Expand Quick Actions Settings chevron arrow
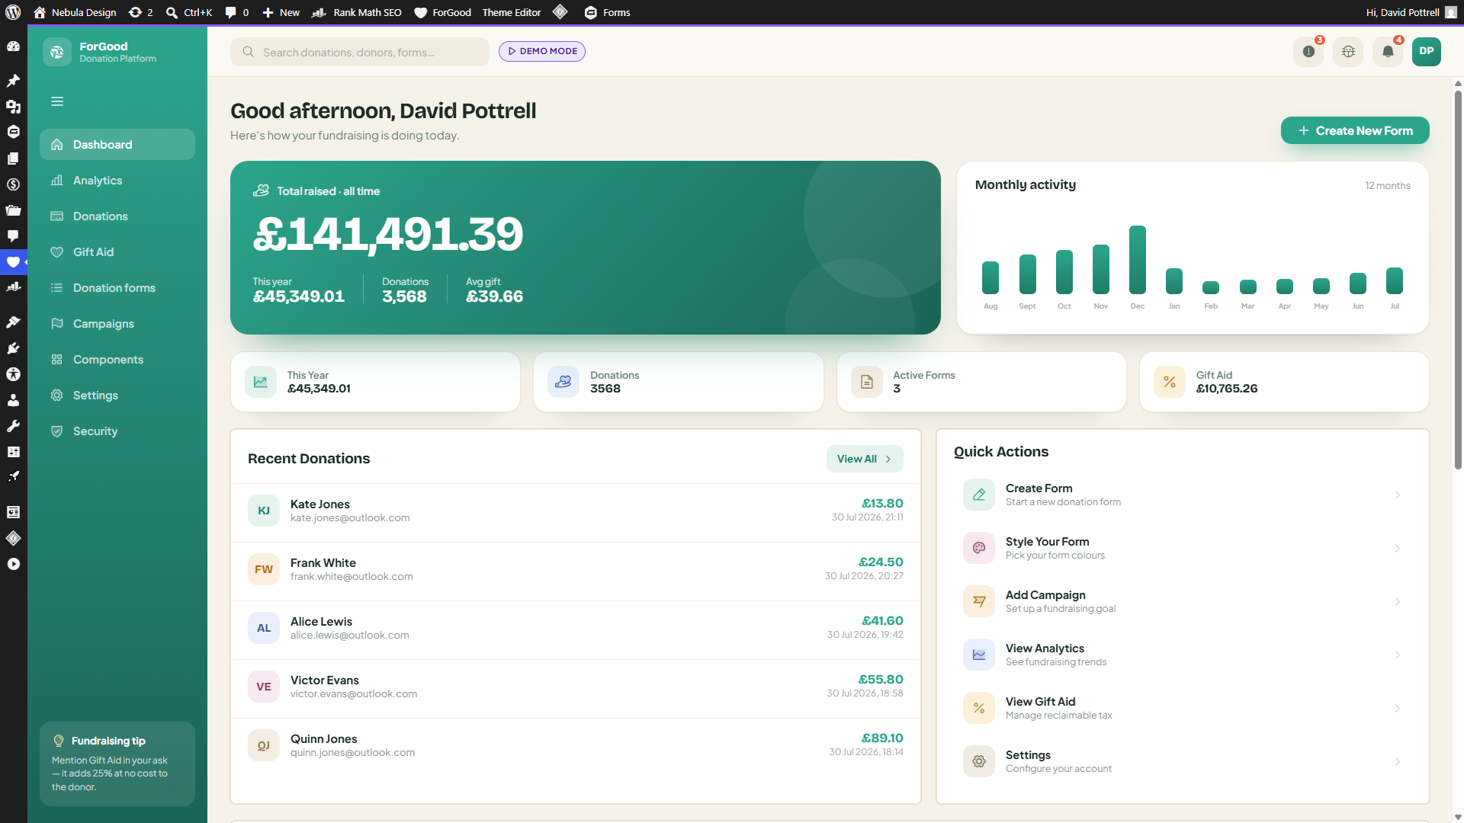The height and width of the screenshot is (823, 1464). [1398, 761]
